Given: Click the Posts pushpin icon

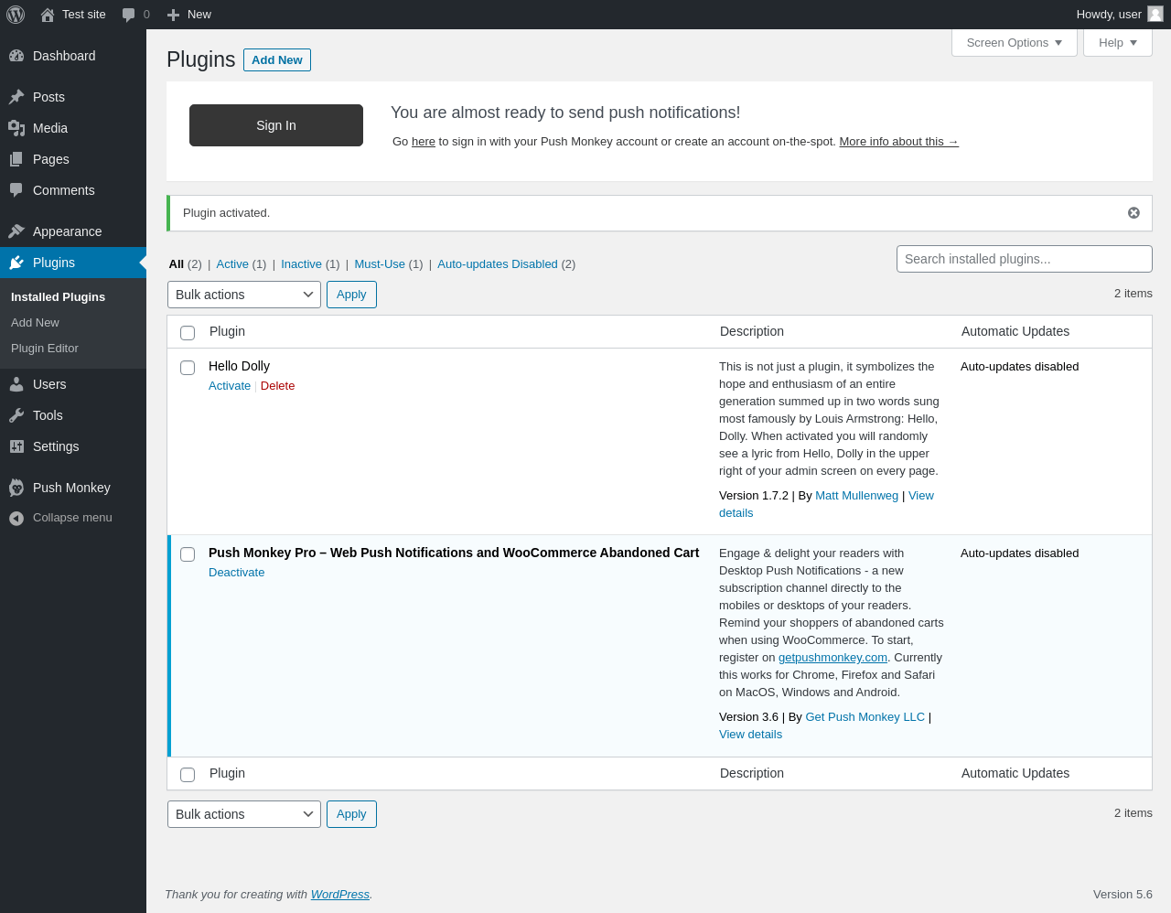Looking at the screenshot, I should click(x=16, y=97).
